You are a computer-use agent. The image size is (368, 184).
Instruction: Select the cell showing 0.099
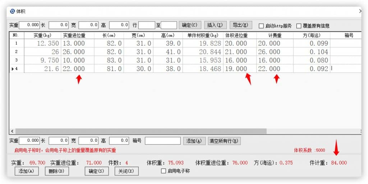click(312, 43)
